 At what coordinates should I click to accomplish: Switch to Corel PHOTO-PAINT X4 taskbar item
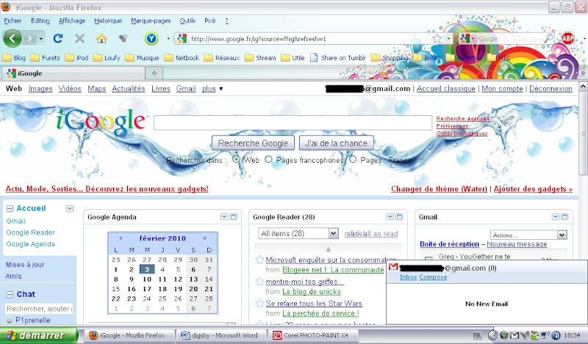314,335
